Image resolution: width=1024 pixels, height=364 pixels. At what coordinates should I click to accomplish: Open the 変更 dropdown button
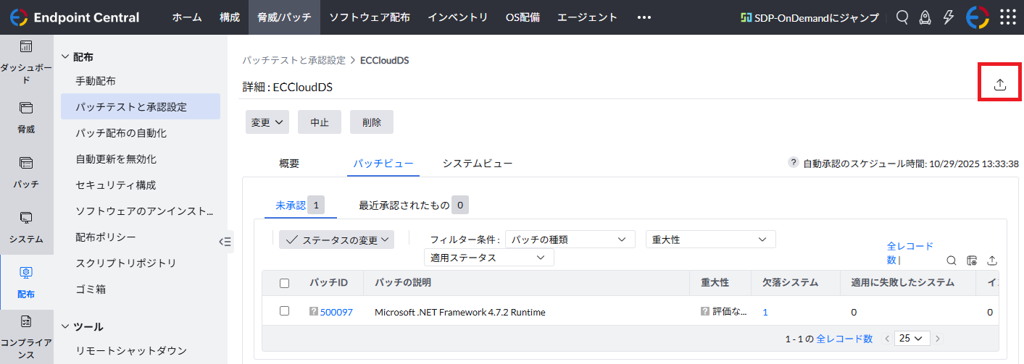click(x=267, y=122)
